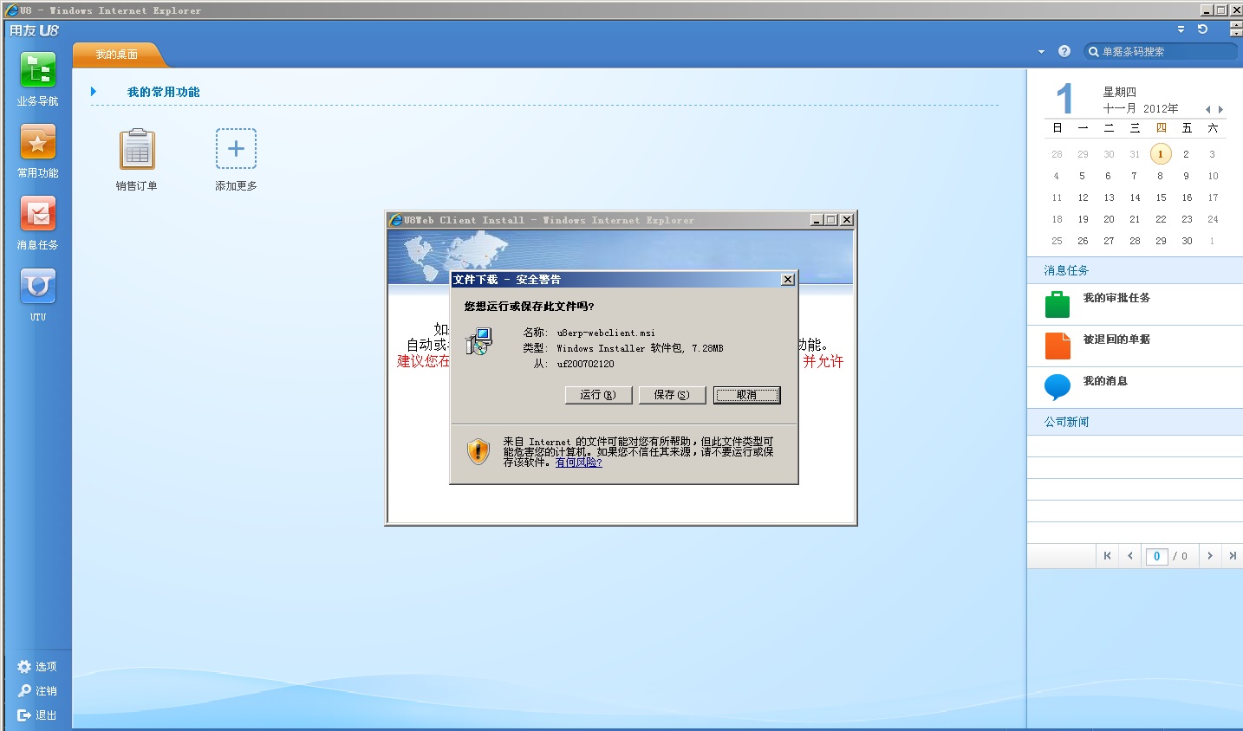Click the security shield warning icon

[478, 451]
